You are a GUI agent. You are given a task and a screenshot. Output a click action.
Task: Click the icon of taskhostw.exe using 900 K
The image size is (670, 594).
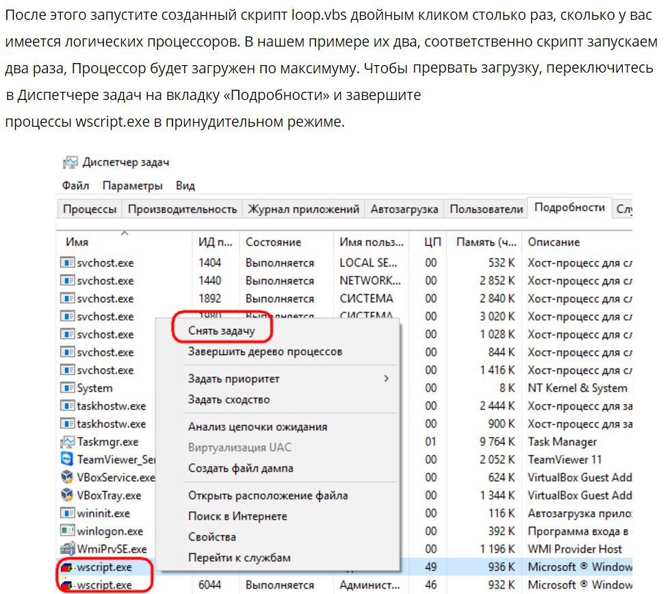pyautogui.click(x=68, y=424)
